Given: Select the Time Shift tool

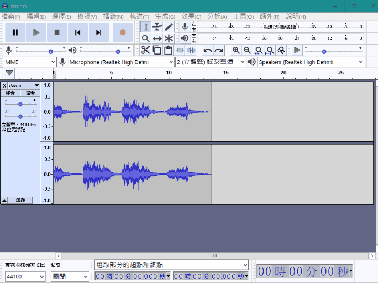Looking at the screenshot, I should pos(157,38).
